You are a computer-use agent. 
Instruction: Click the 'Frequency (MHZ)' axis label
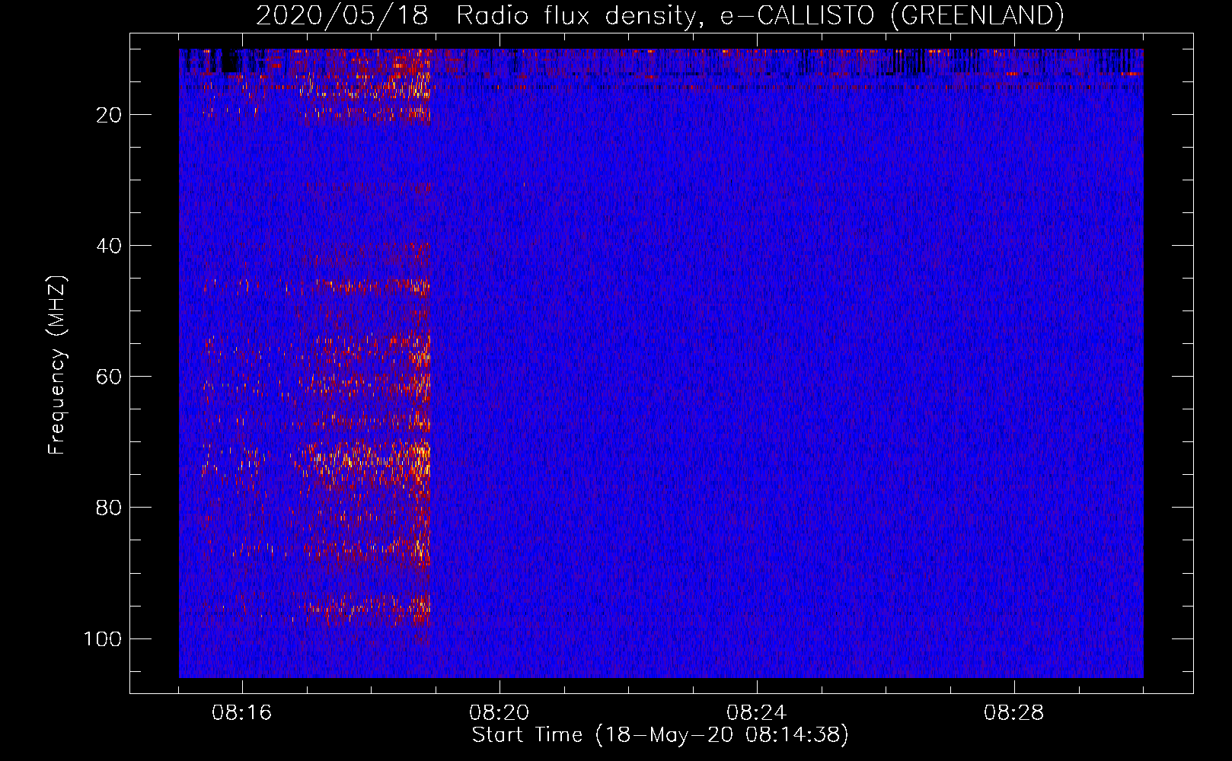[57, 365]
